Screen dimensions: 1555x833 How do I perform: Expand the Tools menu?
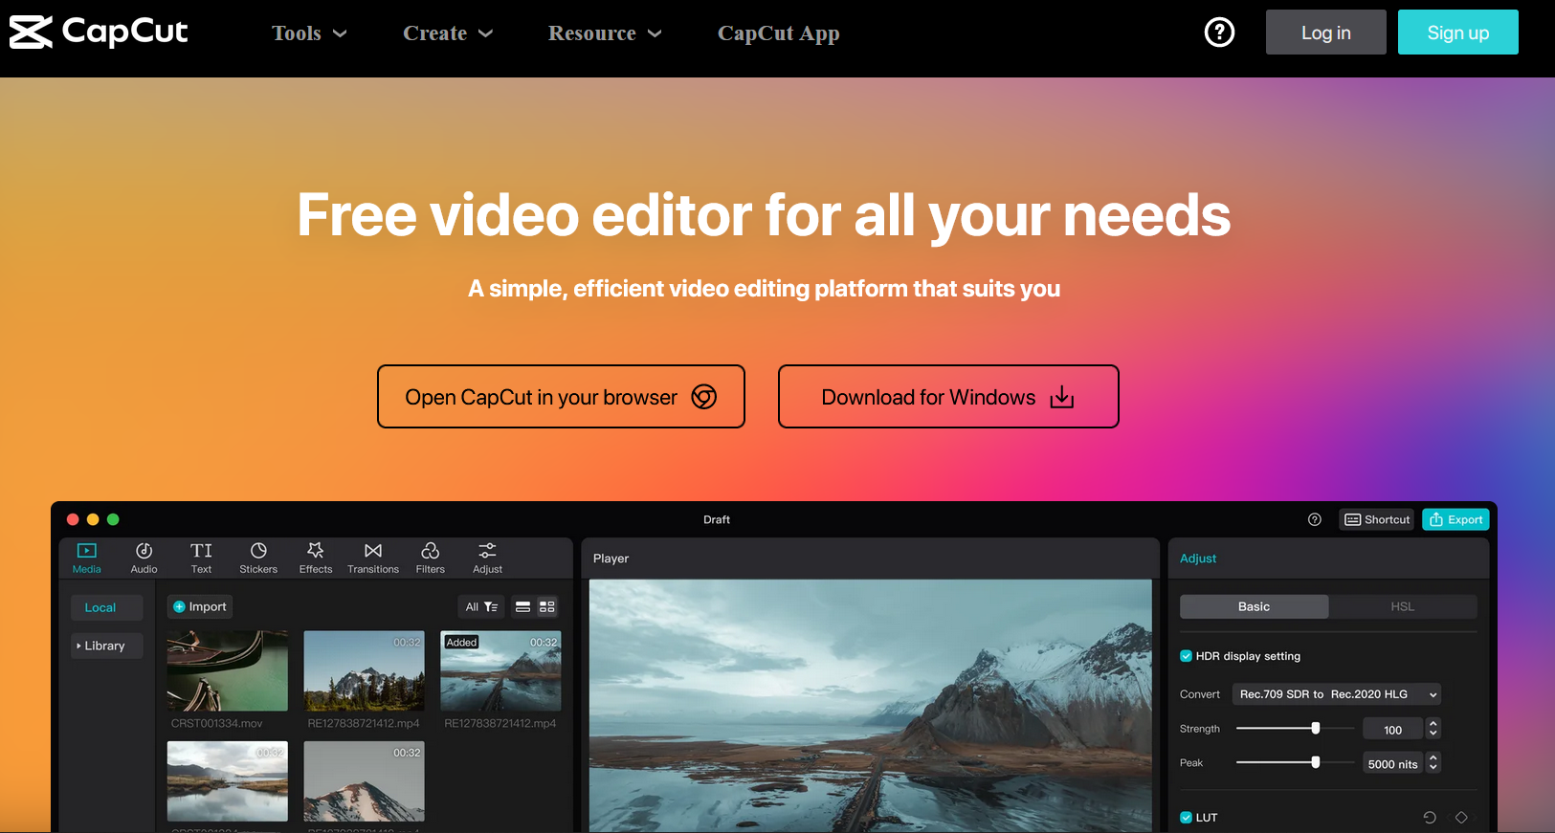(x=309, y=33)
